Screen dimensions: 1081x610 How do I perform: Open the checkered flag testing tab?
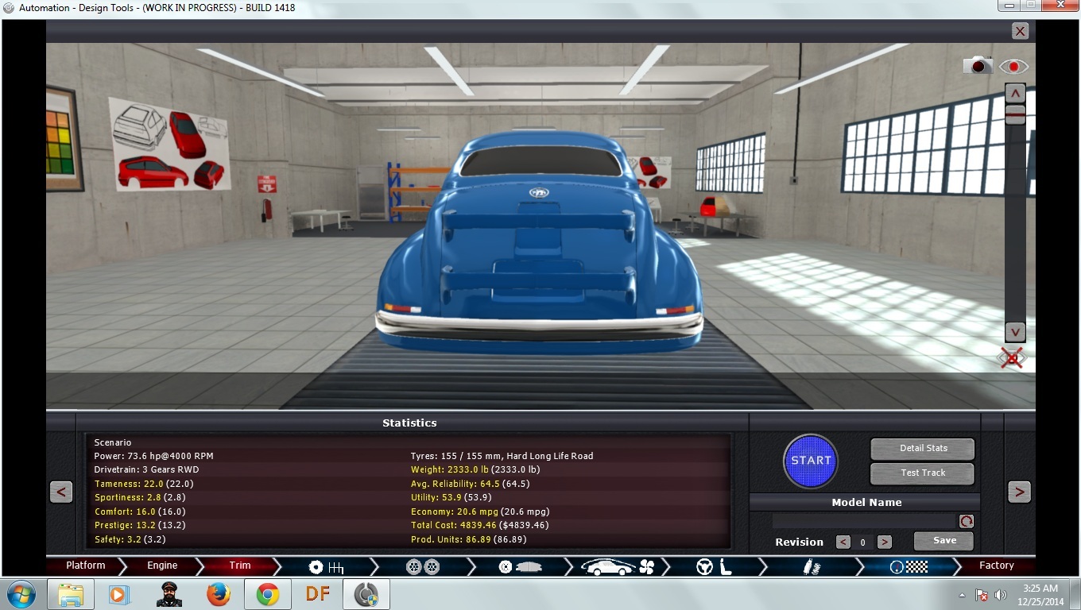tap(908, 566)
